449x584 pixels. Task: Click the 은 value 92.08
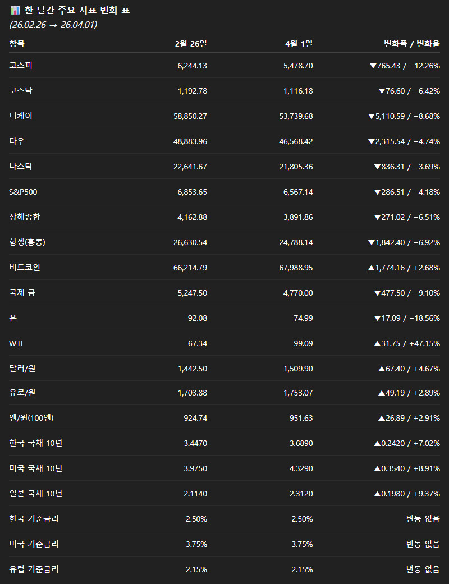pos(198,318)
